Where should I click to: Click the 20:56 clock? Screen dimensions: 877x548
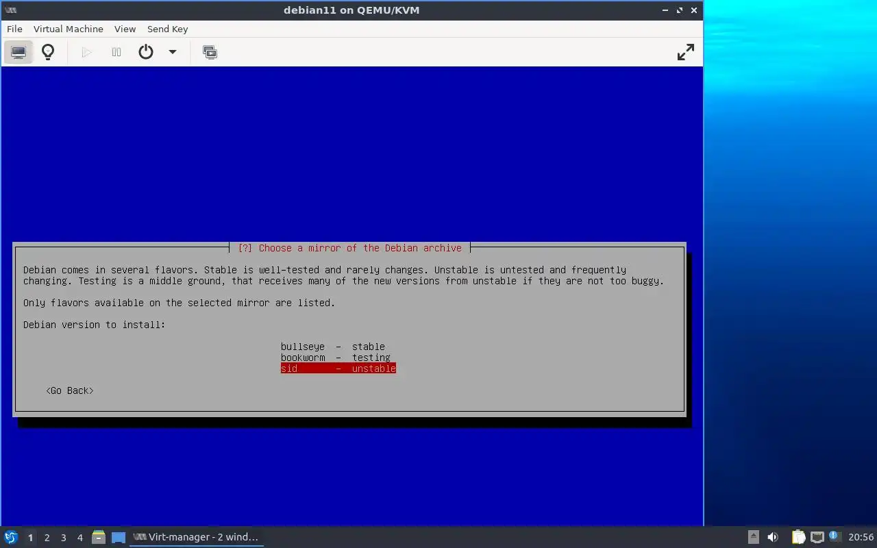pyautogui.click(x=861, y=537)
